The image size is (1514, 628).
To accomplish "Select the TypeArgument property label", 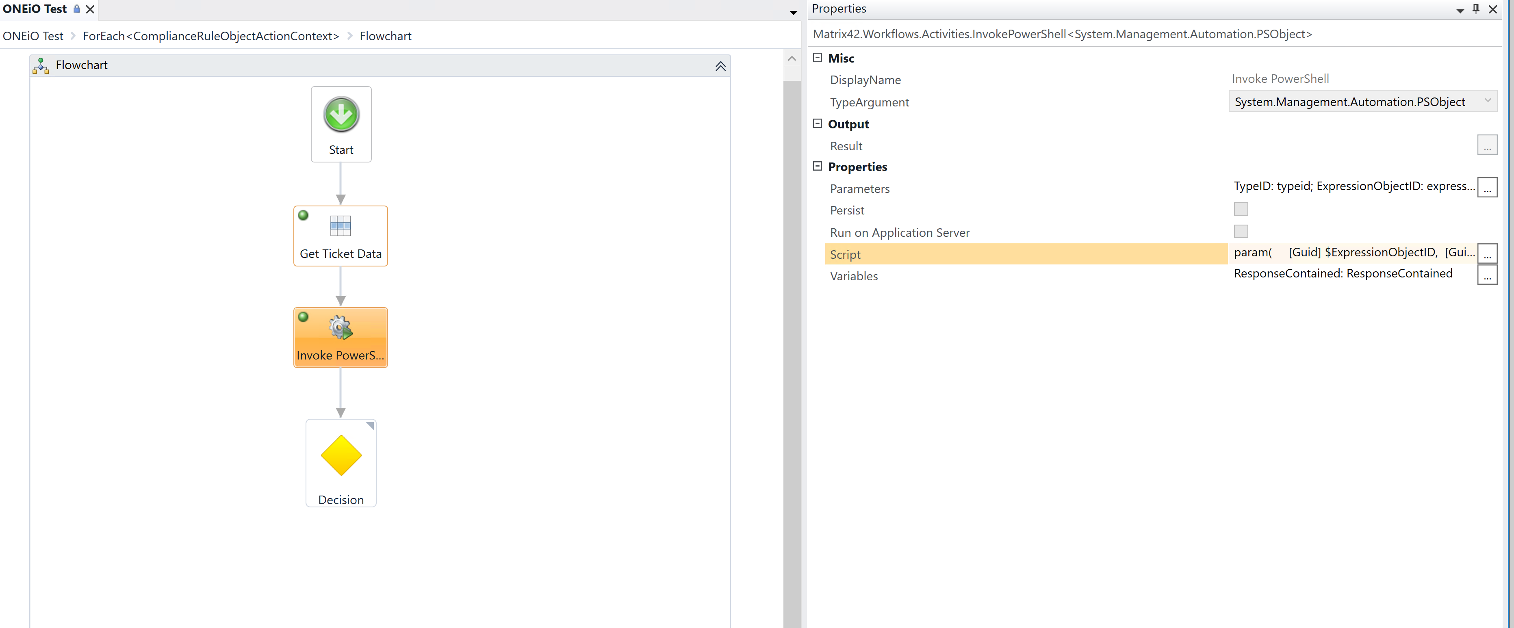I will tap(869, 102).
